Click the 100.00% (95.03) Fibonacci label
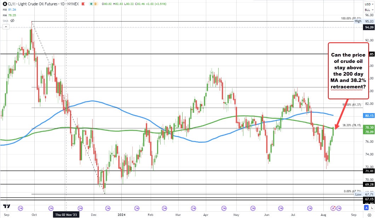 click(351, 18)
